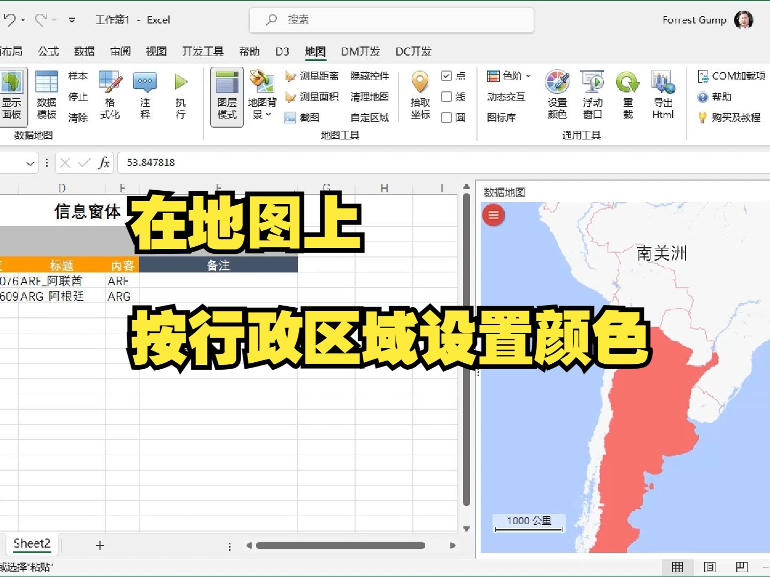Screen dimensions: 770x577
Task: Enable the 点 checkbox
Action: (446, 76)
